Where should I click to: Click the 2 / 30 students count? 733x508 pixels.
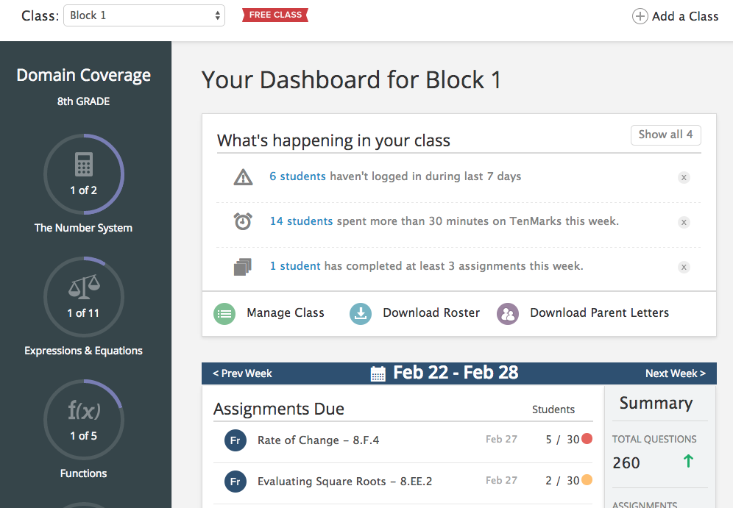[562, 481]
